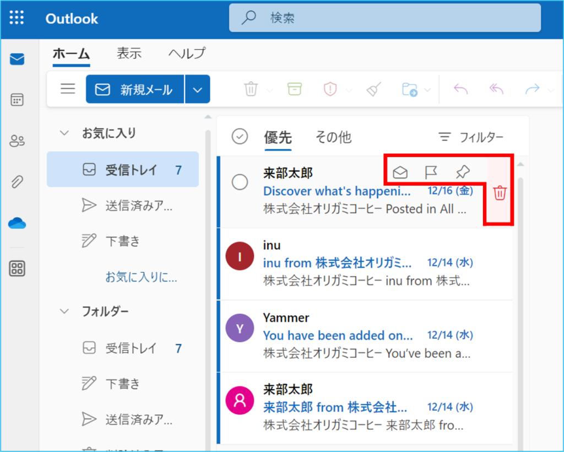Delete the first email with trash icon
564x452 pixels.
tap(500, 193)
